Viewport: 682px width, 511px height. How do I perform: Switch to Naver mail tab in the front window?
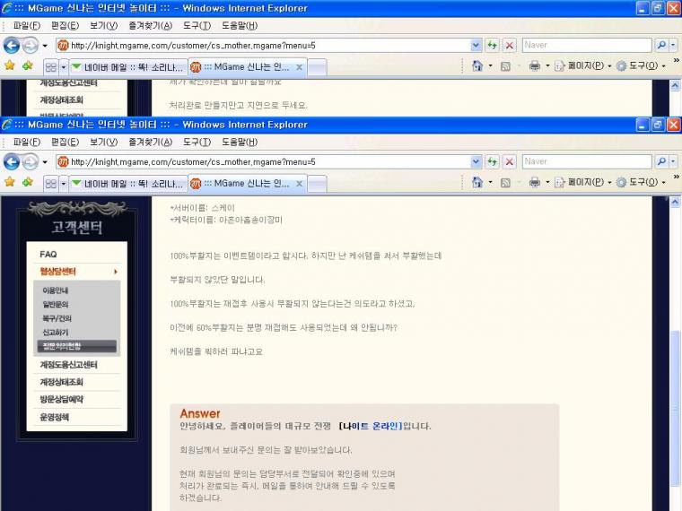tap(128, 184)
